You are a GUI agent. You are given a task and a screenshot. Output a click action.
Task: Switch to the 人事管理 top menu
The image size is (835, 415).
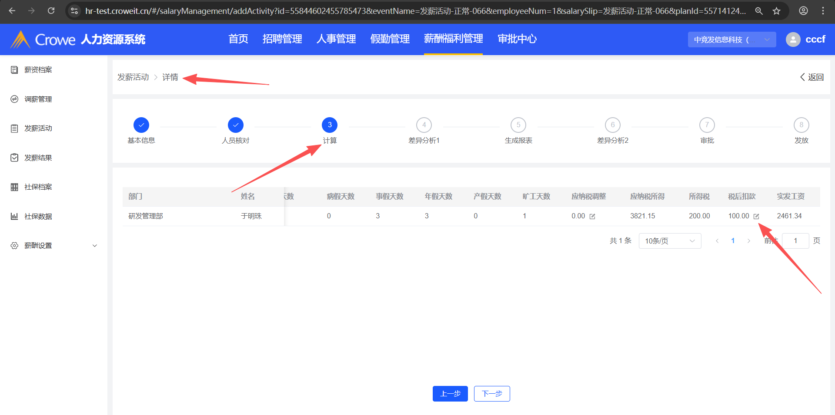[336, 39]
